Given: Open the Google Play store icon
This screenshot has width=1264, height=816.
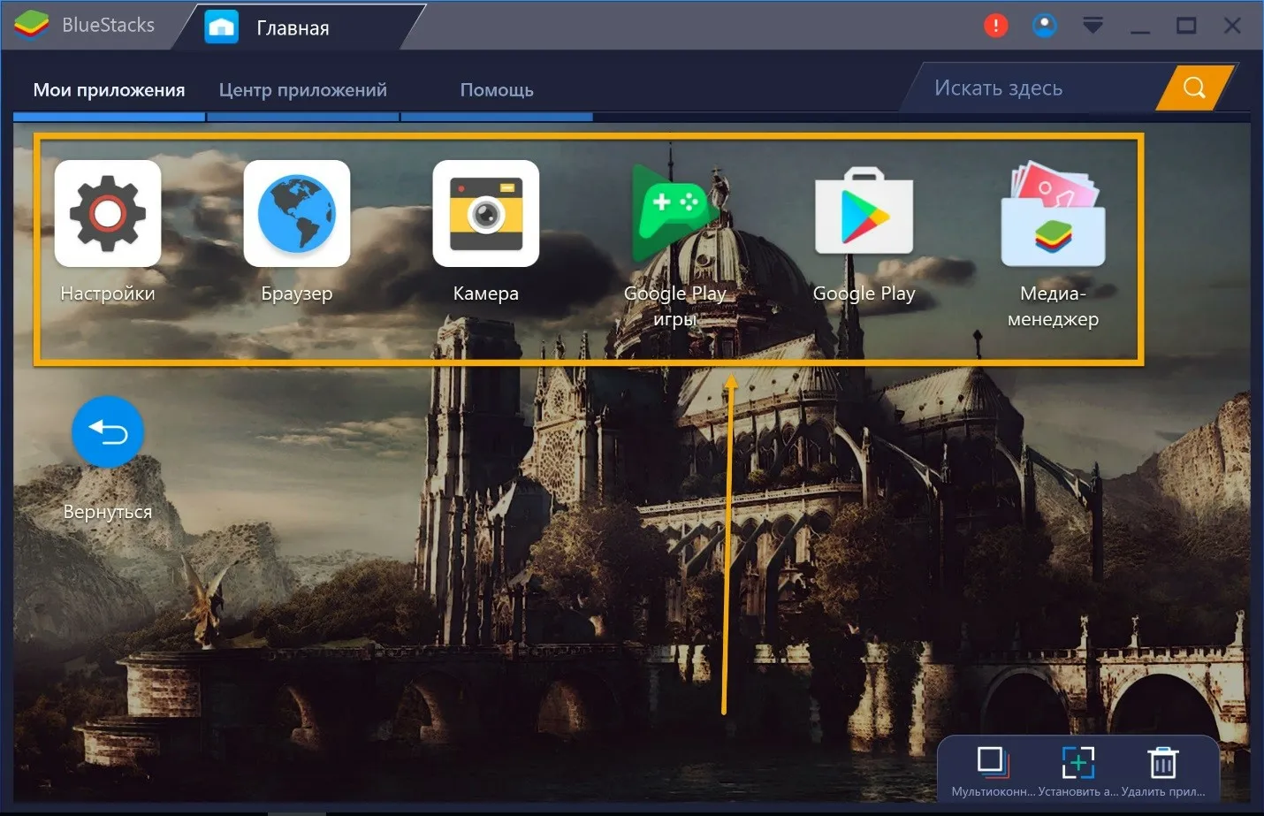Looking at the screenshot, I should [x=864, y=214].
